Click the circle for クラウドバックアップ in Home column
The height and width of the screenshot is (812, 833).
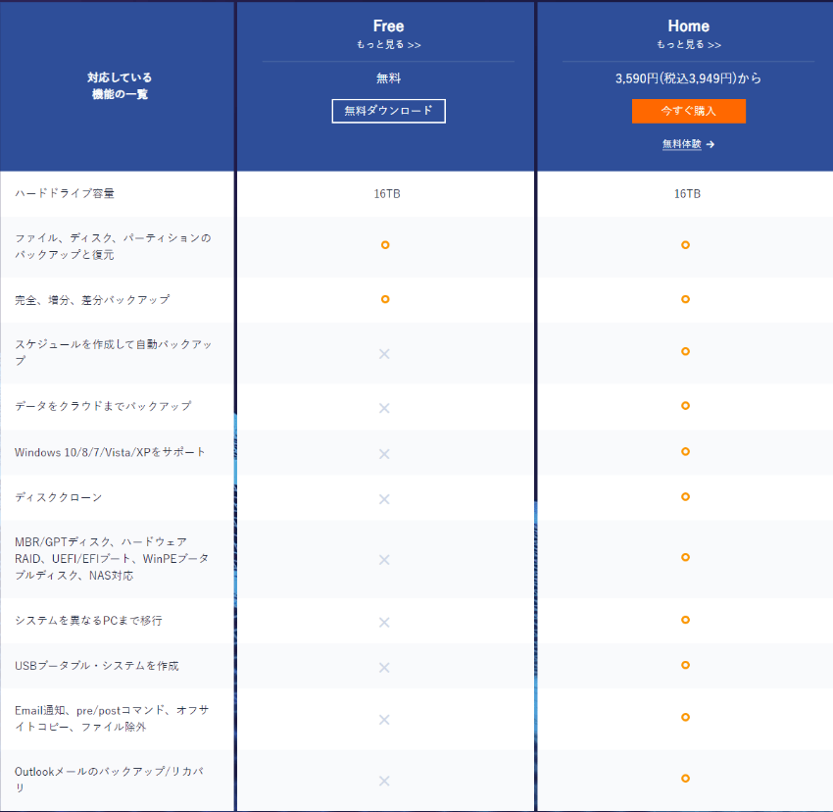[x=685, y=406]
